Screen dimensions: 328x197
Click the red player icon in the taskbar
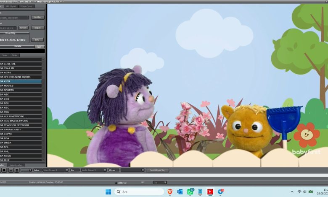tap(210, 192)
